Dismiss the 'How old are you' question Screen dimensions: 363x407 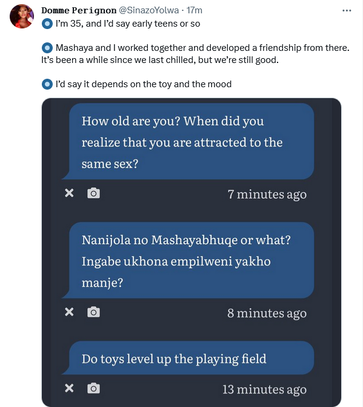click(x=69, y=193)
